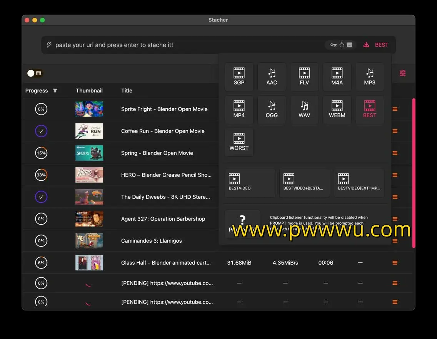Select the AAC audio format option
Viewport: 437px width, 339px height.
(x=272, y=77)
